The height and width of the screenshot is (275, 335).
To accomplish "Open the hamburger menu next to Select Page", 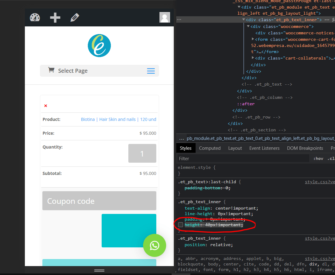I will (151, 71).
